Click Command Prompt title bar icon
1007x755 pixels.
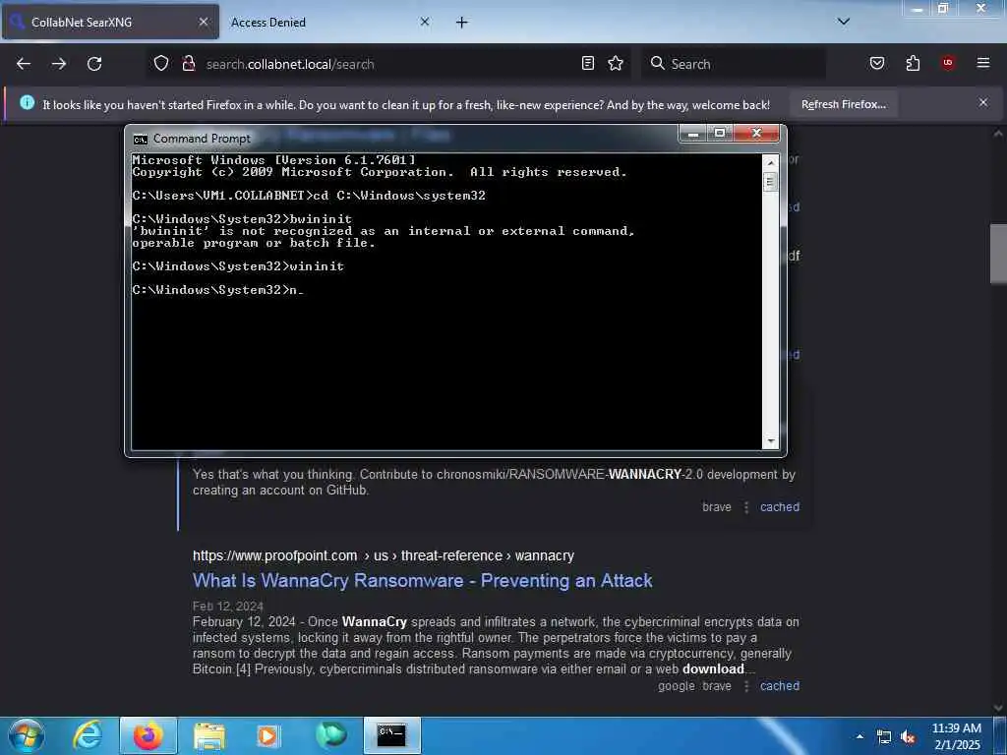pos(140,140)
